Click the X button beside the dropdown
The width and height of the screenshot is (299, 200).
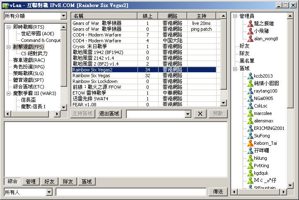point(200,114)
